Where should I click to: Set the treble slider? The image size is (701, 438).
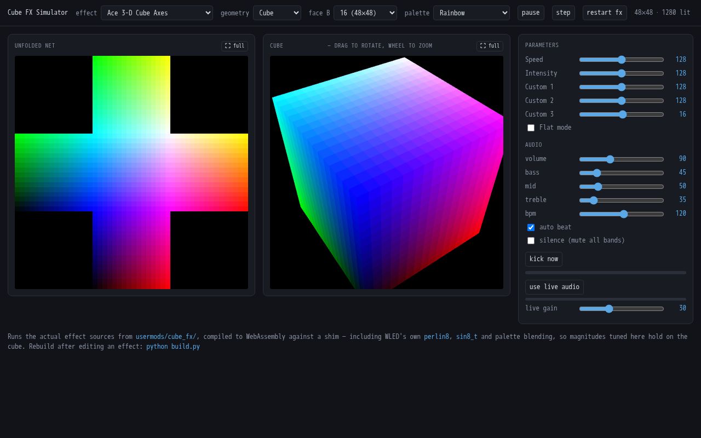(622, 200)
